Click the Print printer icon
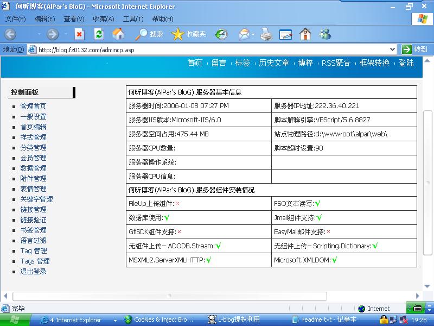This screenshot has height=326, width=434. click(266, 34)
